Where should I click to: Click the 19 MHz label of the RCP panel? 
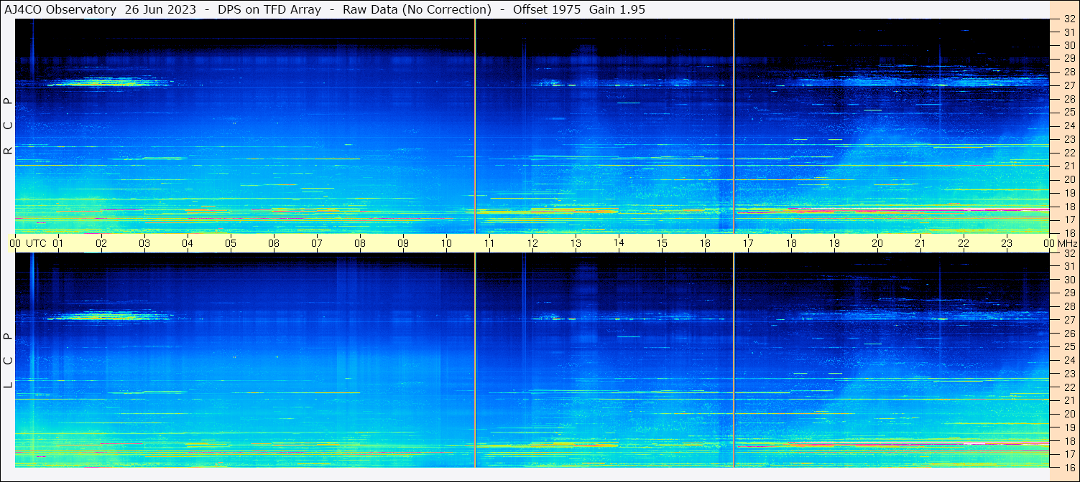point(1069,193)
